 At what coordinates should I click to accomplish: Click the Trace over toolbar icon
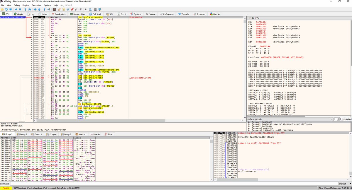coord(39,9)
